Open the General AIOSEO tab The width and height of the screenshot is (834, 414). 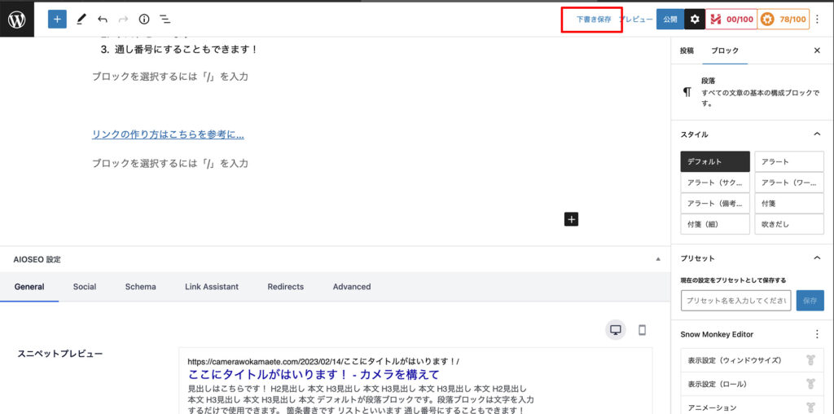(x=29, y=286)
